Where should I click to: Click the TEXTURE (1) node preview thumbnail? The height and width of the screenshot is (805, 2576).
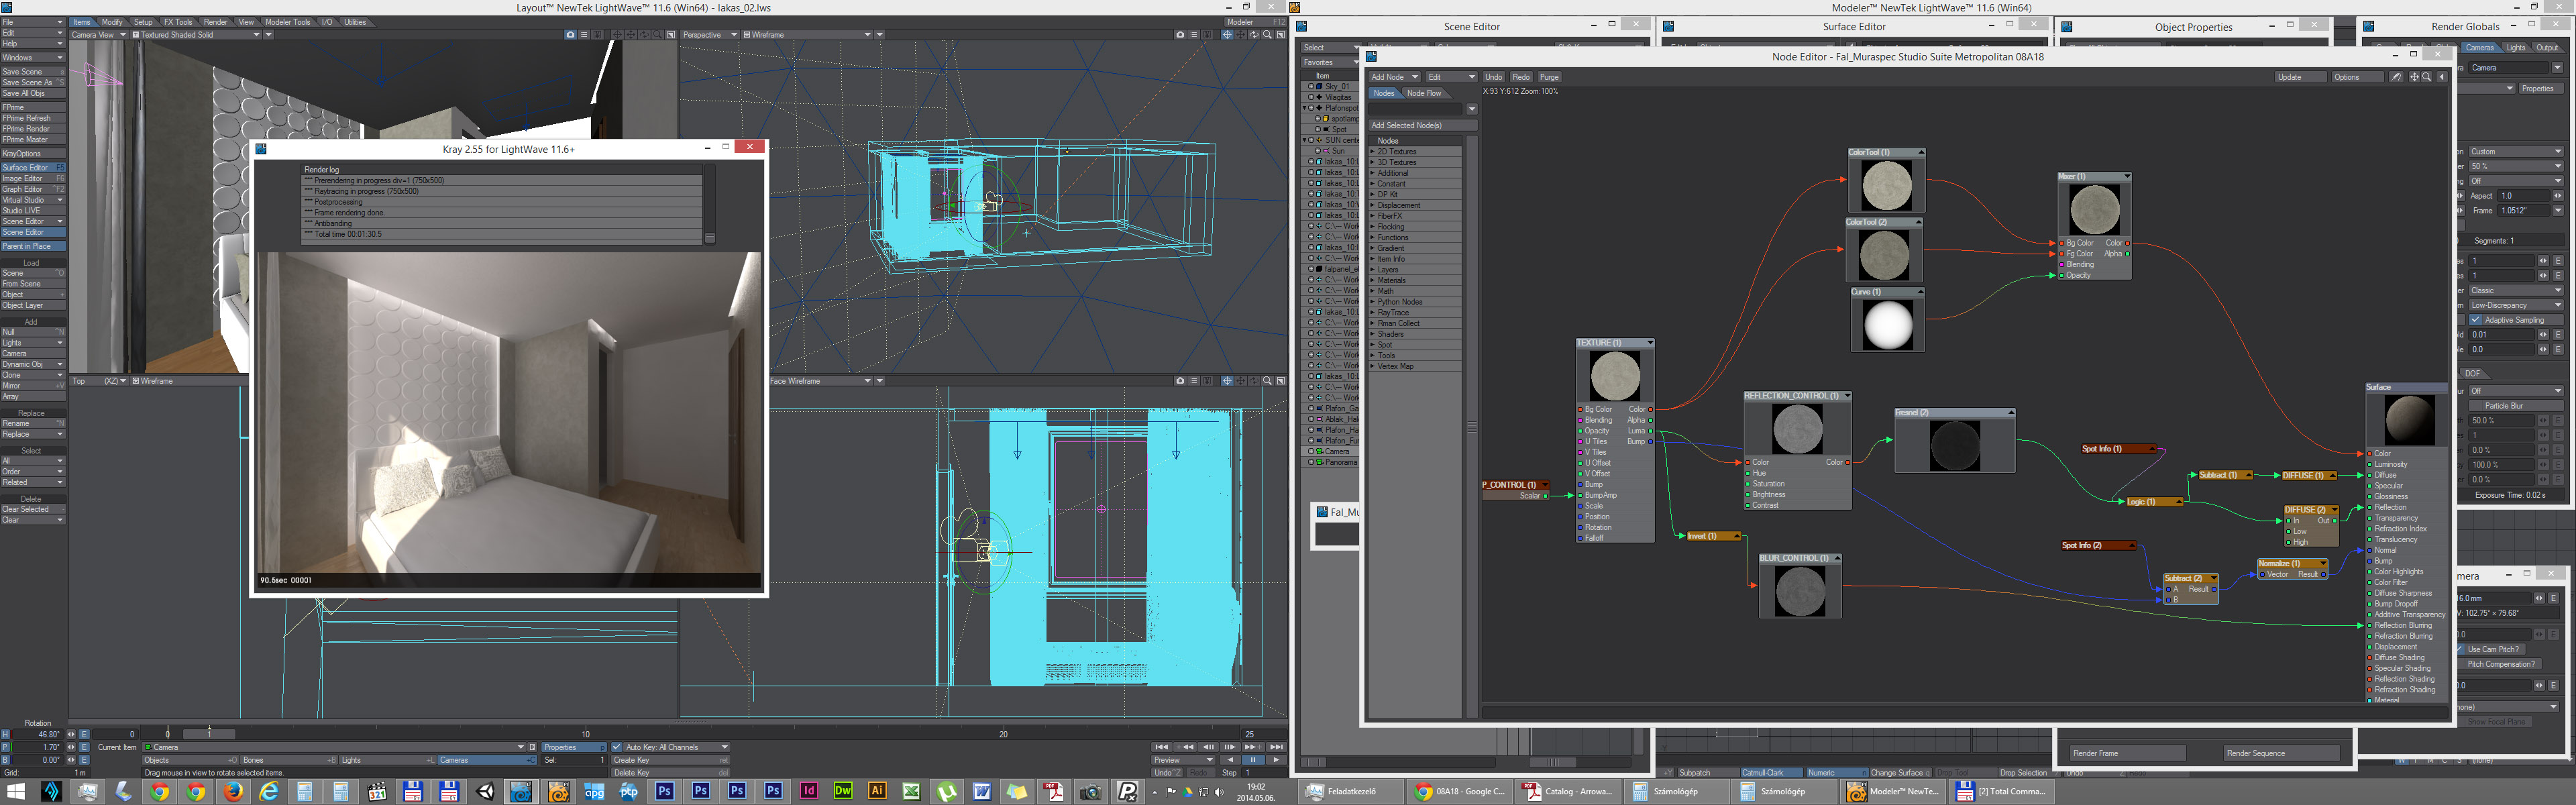pyautogui.click(x=1614, y=376)
